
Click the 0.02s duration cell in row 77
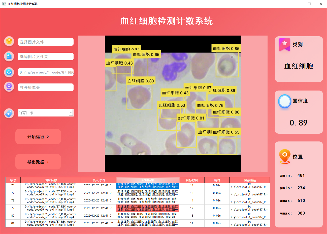pos(217,193)
